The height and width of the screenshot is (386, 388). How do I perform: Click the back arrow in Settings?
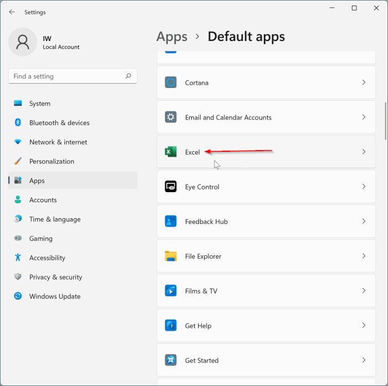point(12,12)
